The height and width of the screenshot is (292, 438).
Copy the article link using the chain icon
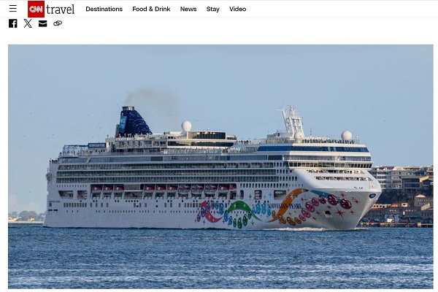click(x=58, y=23)
